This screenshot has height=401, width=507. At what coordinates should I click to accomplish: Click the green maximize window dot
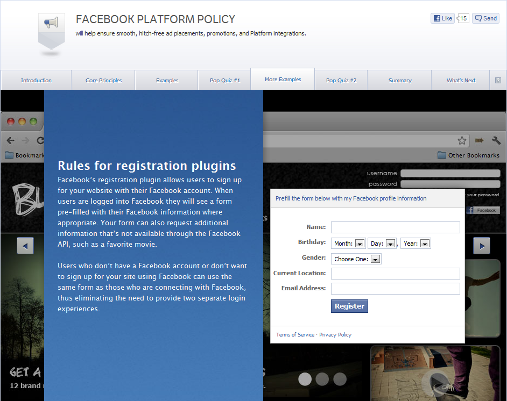tap(33, 121)
